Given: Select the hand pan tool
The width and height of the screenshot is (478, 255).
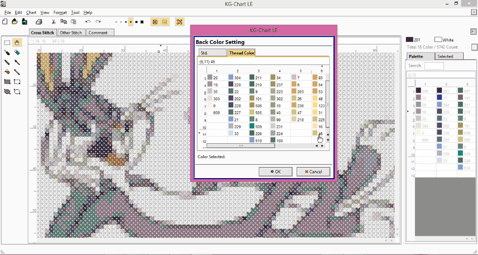Looking at the screenshot, I should click(x=17, y=43).
